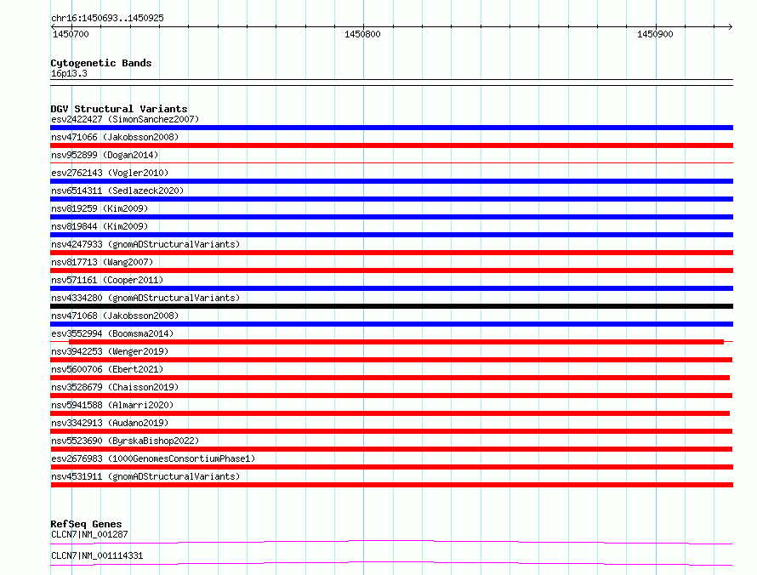Image resolution: width=757 pixels, height=575 pixels.
Task: Open variant nsv5600706 (Ebert2021) label
Action: [107, 369]
